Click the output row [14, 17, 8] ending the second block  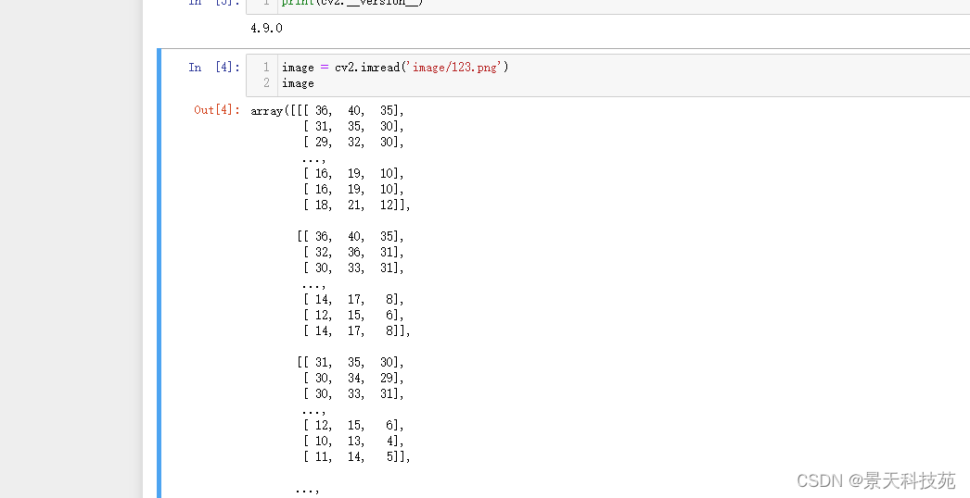point(355,331)
